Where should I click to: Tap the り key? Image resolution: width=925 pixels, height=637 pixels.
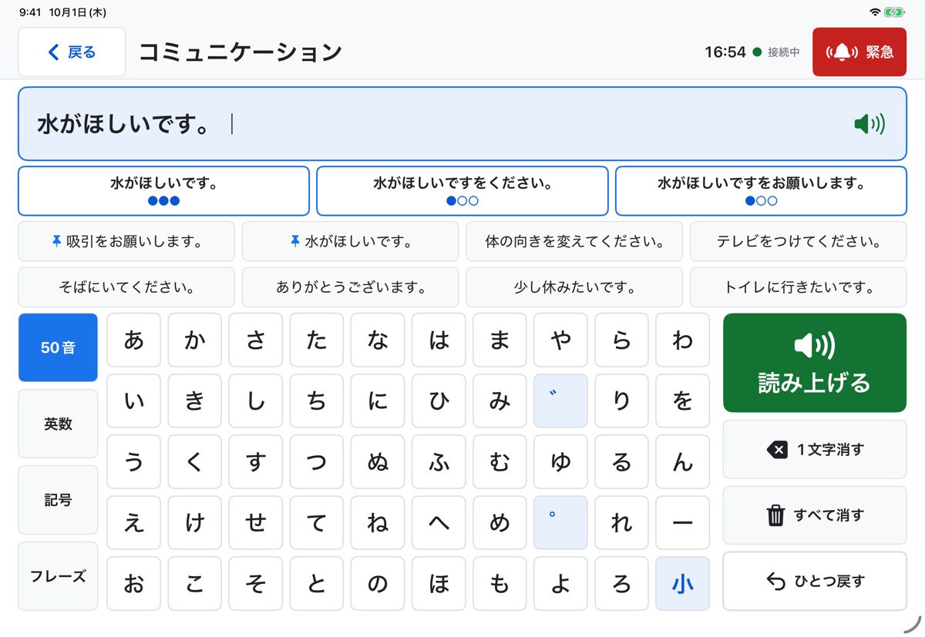pyautogui.click(x=621, y=401)
